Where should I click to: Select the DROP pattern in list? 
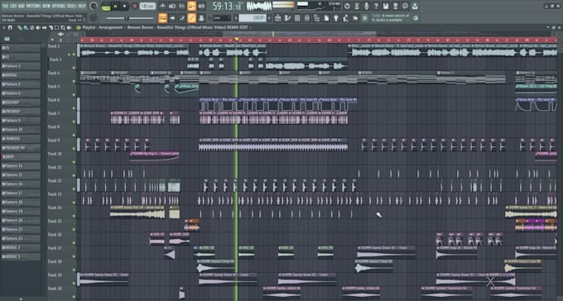click(21, 157)
